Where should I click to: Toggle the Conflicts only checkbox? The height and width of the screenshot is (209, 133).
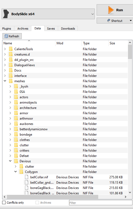4,203
